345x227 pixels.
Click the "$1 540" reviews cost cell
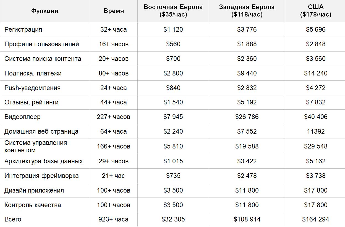(x=173, y=102)
